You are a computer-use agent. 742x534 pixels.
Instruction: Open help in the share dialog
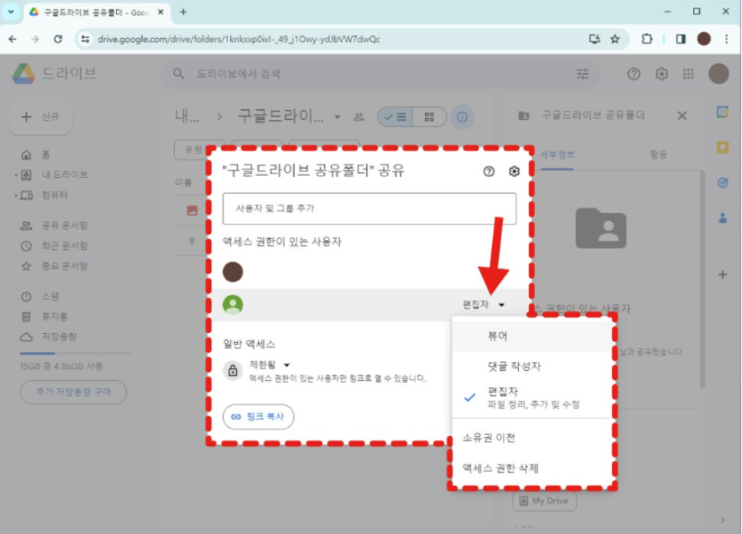pos(489,171)
